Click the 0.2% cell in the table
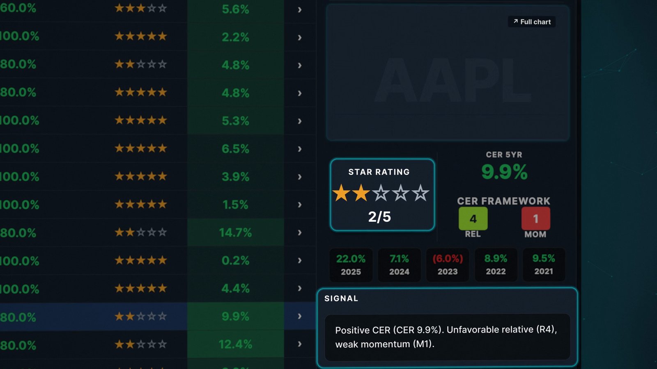This screenshot has height=369, width=657. (235, 260)
